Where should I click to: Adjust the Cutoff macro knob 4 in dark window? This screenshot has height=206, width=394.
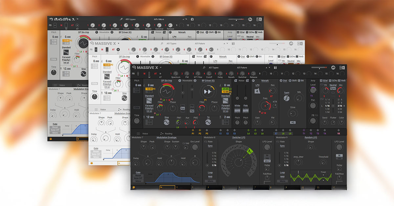(209, 73)
